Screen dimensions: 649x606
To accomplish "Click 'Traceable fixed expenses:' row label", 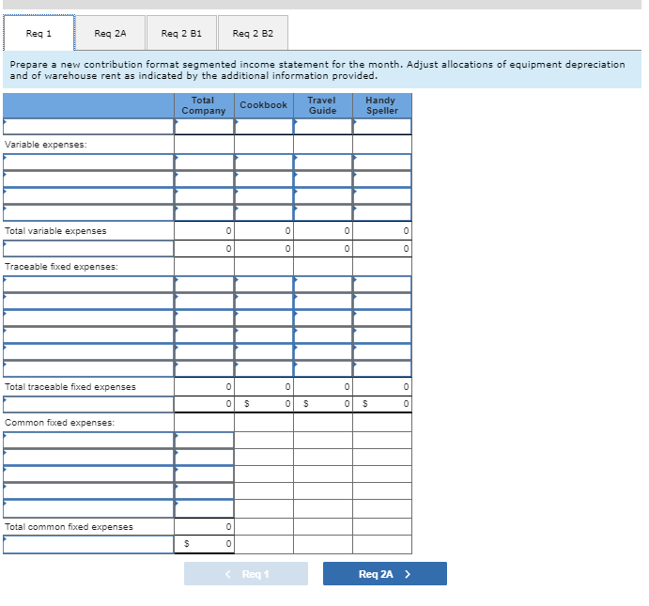I will (61, 267).
